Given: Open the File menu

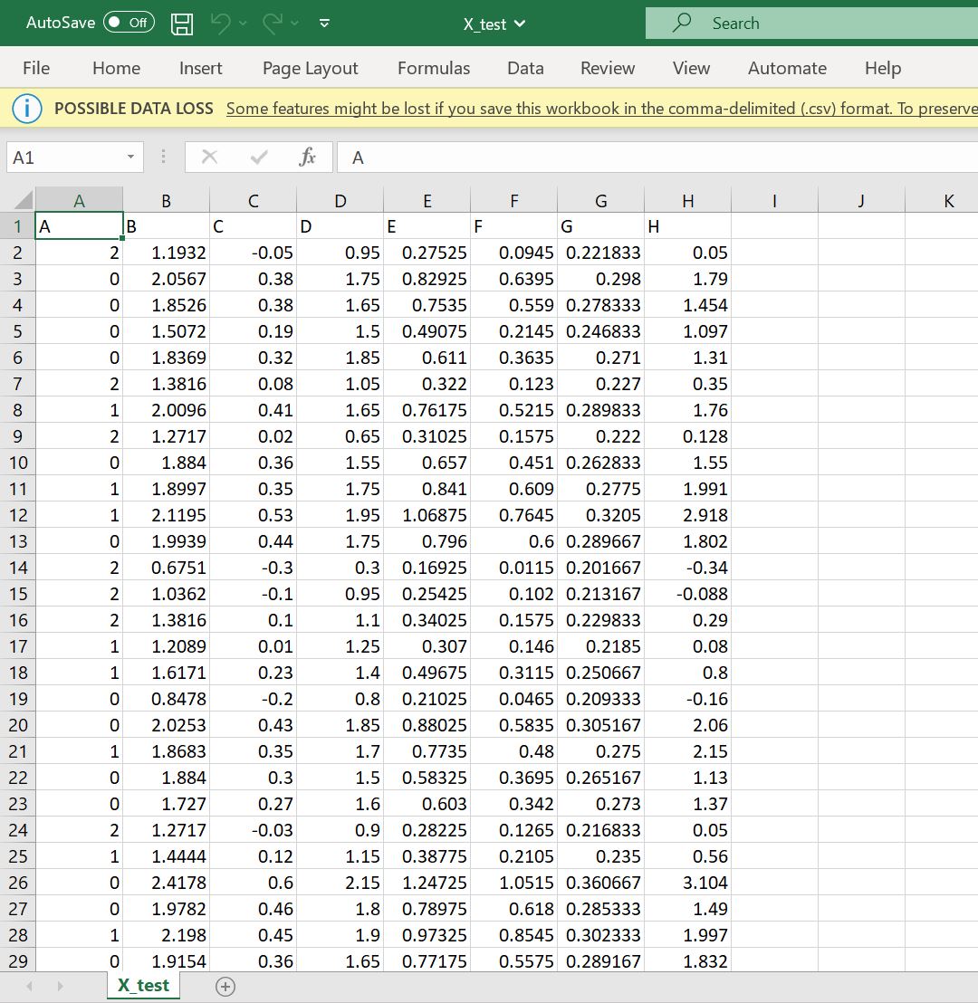Looking at the screenshot, I should pyautogui.click(x=34, y=68).
